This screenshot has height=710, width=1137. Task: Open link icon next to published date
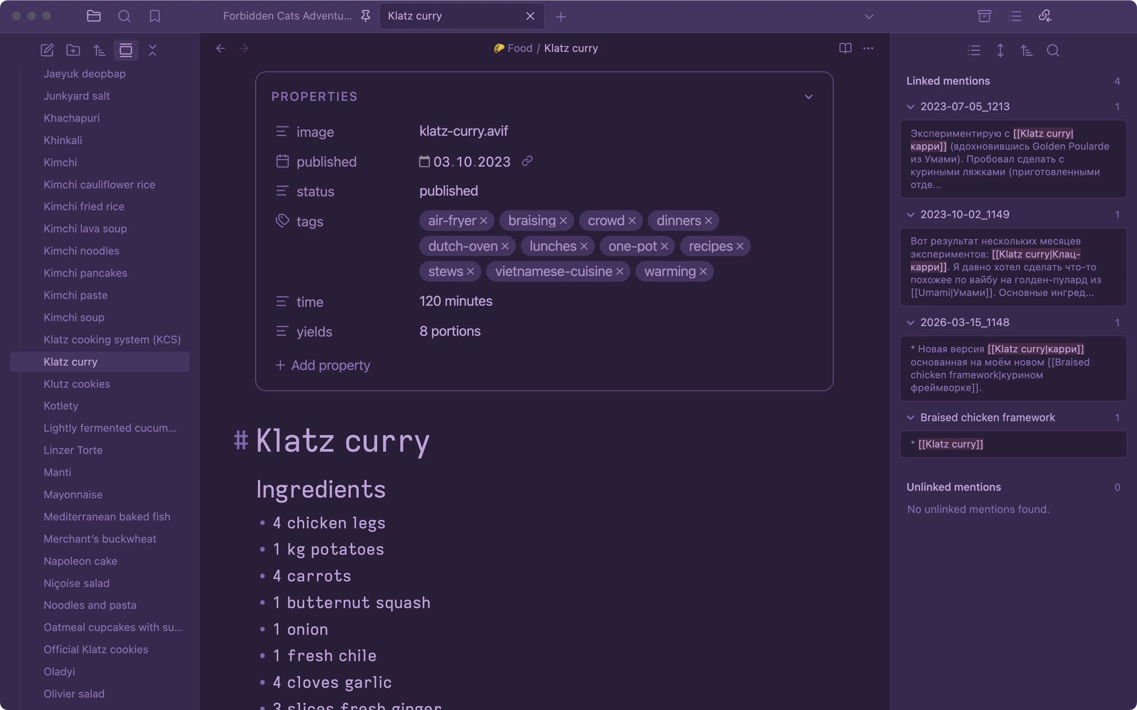527,161
